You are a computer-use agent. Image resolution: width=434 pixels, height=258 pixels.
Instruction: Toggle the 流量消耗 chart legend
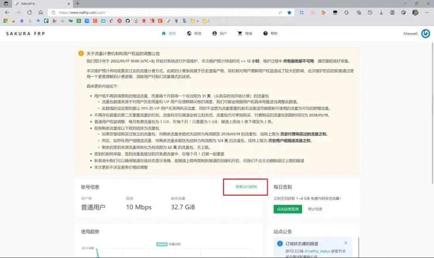(168, 244)
